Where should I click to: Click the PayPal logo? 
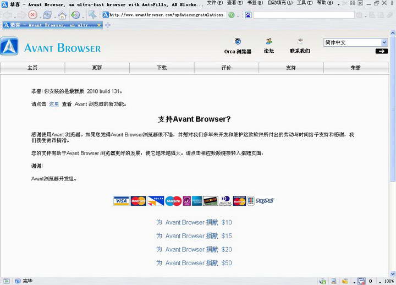[x=265, y=201]
